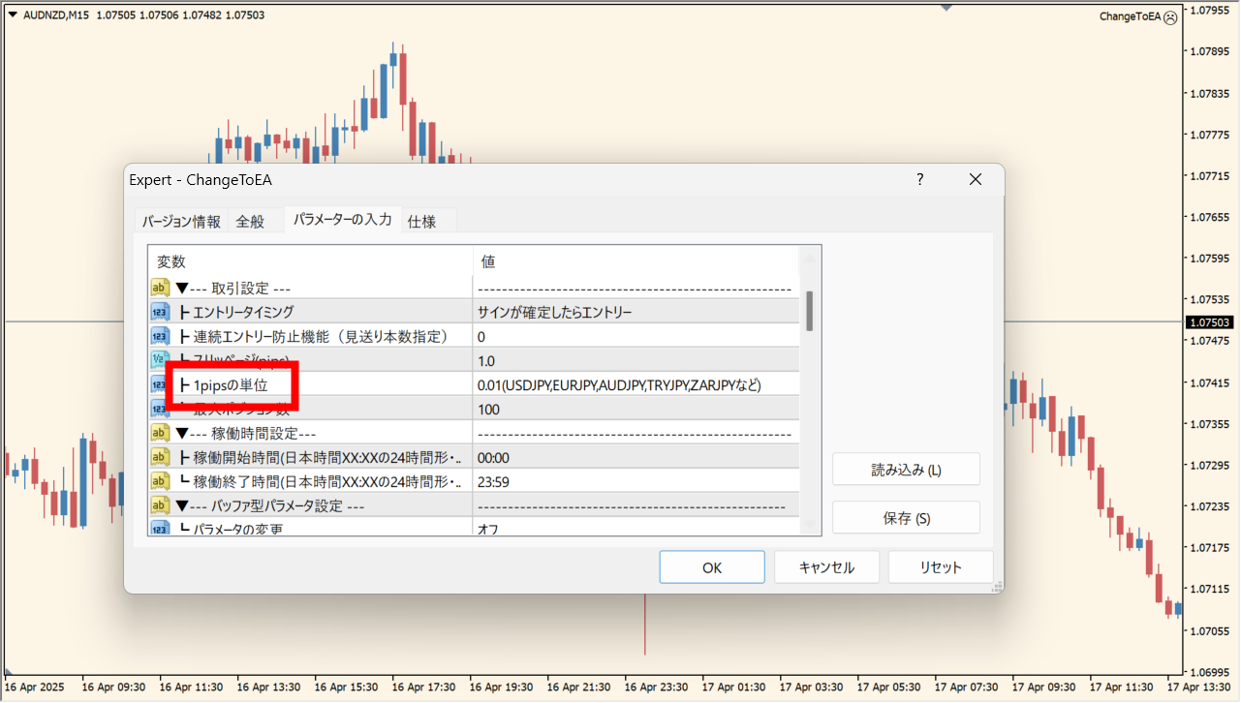Viewport: 1241px width, 703px height.
Task: Click the 読み込み (L) button
Action: point(906,470)
